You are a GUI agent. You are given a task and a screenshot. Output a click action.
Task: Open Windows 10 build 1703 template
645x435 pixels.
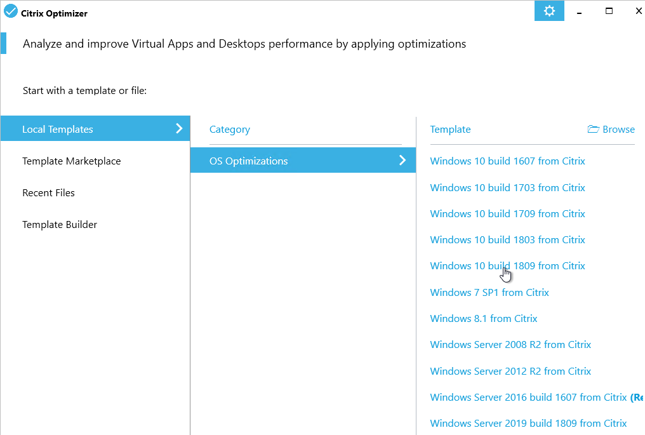(507, 188)
